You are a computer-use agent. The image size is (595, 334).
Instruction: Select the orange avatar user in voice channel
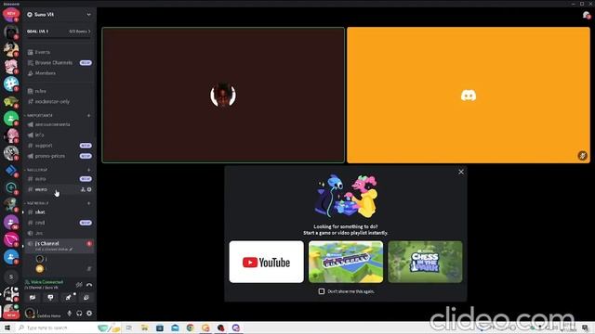(40, 269)
